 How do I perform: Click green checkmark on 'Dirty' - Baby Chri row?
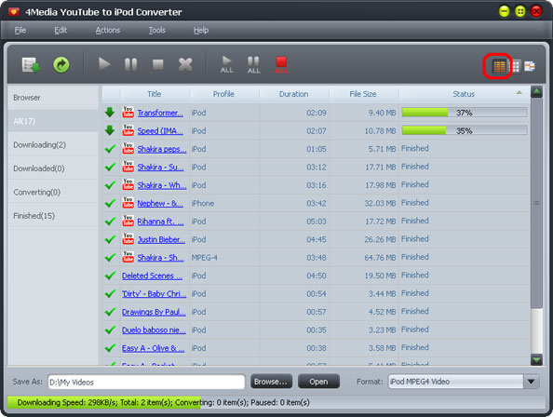click(x=110, y=293)
